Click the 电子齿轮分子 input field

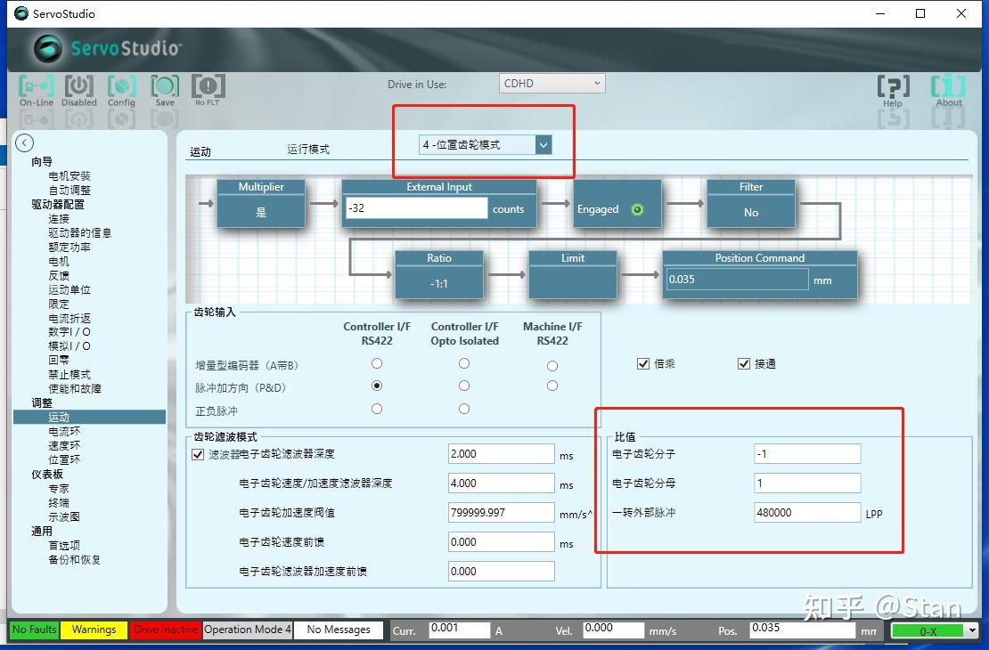pyautogui.click(x=806, y=453)
